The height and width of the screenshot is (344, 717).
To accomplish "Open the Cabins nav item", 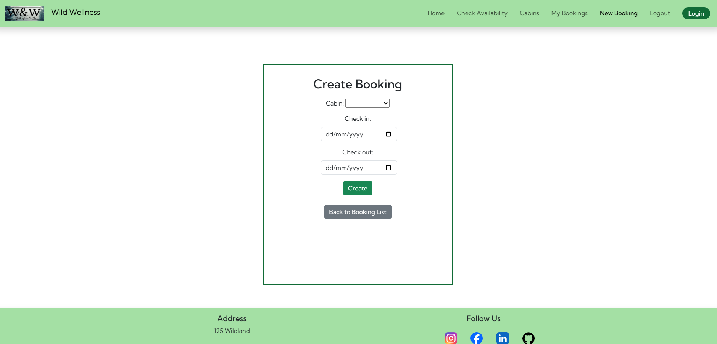I will point(529,13).
